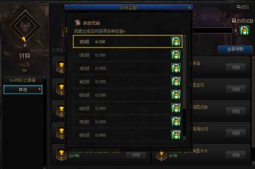Click the trophy badge next to 13/50
This screenshot has height=169, width=255.
62,155
